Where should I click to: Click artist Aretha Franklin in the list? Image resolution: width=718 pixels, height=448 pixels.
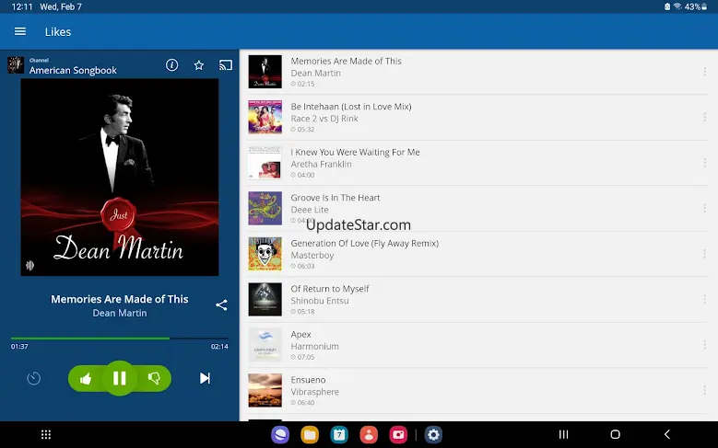(x=321, y=164)
